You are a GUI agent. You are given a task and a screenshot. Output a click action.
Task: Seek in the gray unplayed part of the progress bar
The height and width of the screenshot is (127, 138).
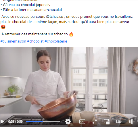51,122
